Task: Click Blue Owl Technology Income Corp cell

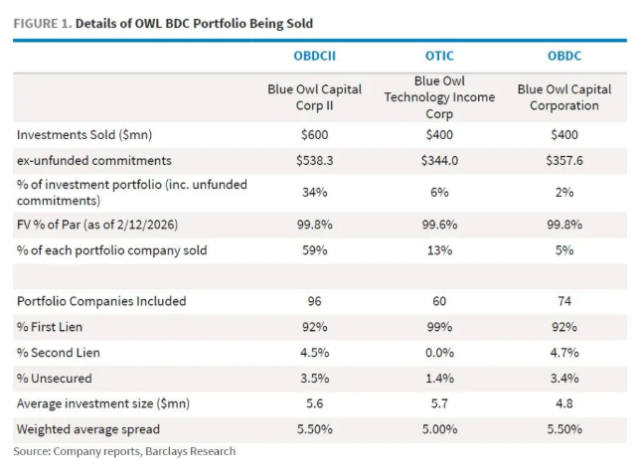Action: click(x=440, y=96)
